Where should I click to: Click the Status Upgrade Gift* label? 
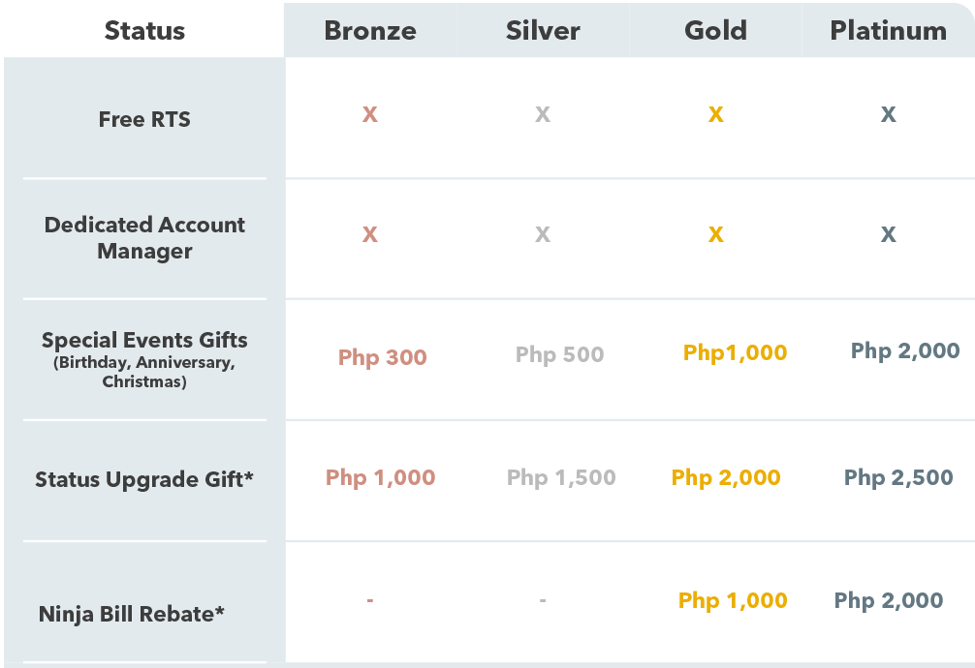[x=144, y=480]
